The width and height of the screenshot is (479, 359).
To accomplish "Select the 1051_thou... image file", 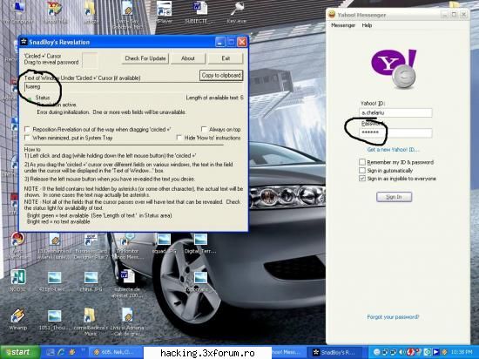I will tap(54, 320).
